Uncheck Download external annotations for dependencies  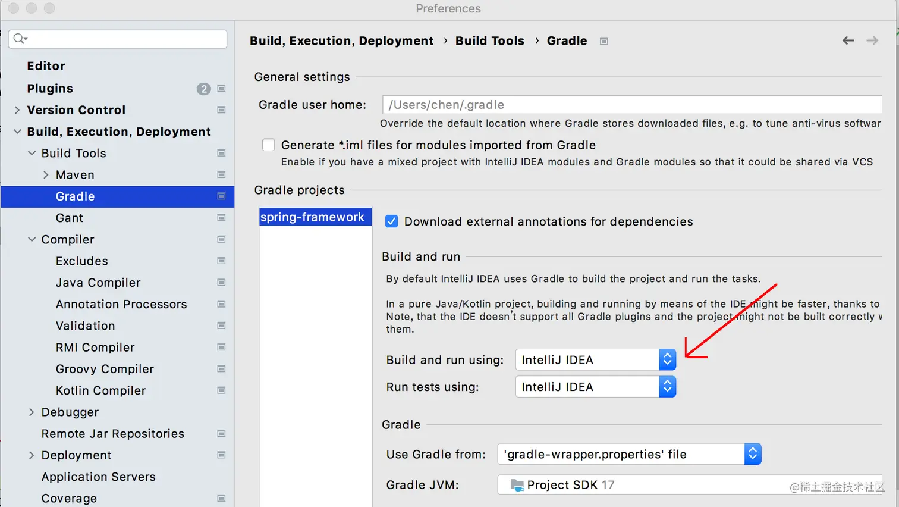(x=391, y=221)
